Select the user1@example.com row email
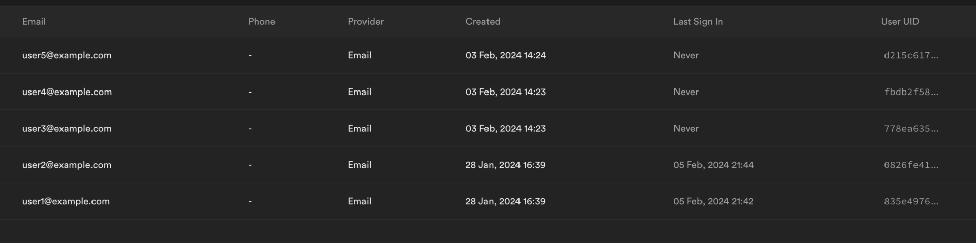Screen dimensions: 976x243 click(x=66, y=202)
